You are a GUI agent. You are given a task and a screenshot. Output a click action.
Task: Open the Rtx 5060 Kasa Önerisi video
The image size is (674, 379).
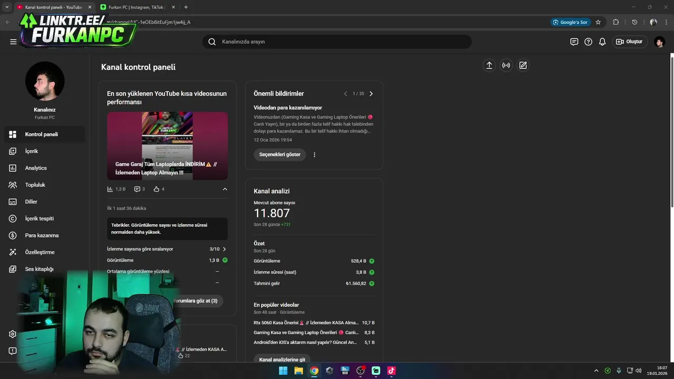[305, 323]
